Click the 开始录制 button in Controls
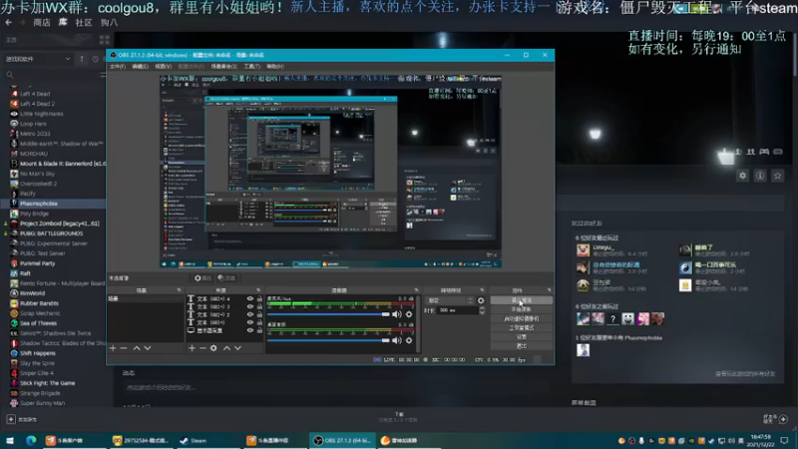This screenshot has height=449, width=798. 521,309
